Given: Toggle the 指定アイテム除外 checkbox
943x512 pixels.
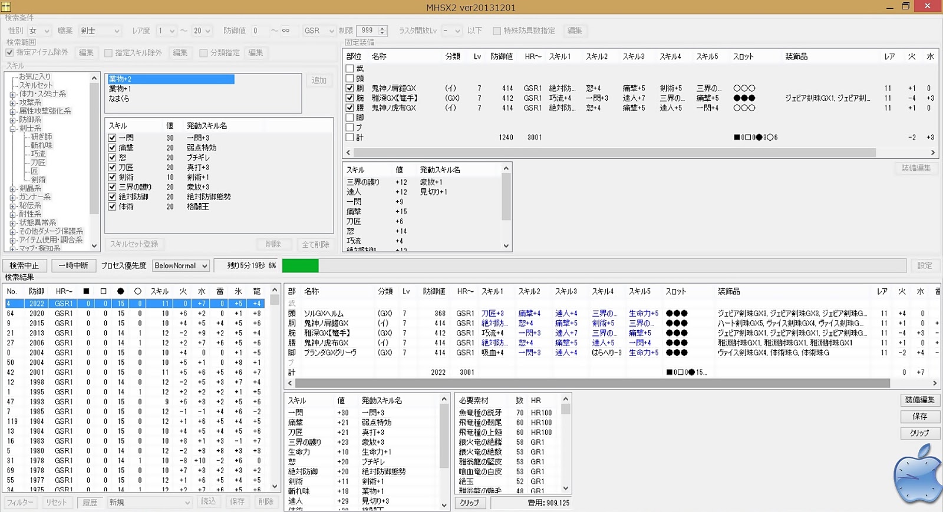Looking at the screenshot, I should pos(10,52).
